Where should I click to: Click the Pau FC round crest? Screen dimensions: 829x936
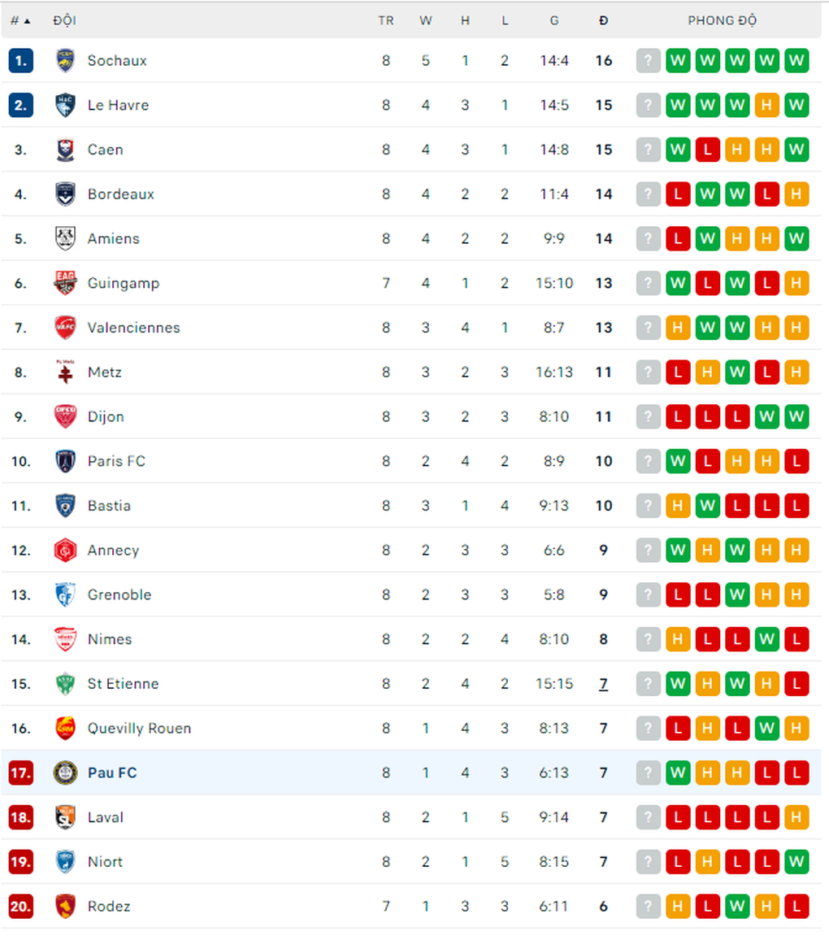(65, 773)
